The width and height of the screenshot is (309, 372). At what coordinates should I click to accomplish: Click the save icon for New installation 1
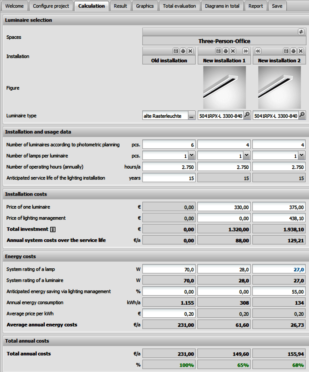pyautogui.click(x=218, y=51)
